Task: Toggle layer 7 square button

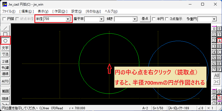Action: pyautogui.click(x=214, y=70)
